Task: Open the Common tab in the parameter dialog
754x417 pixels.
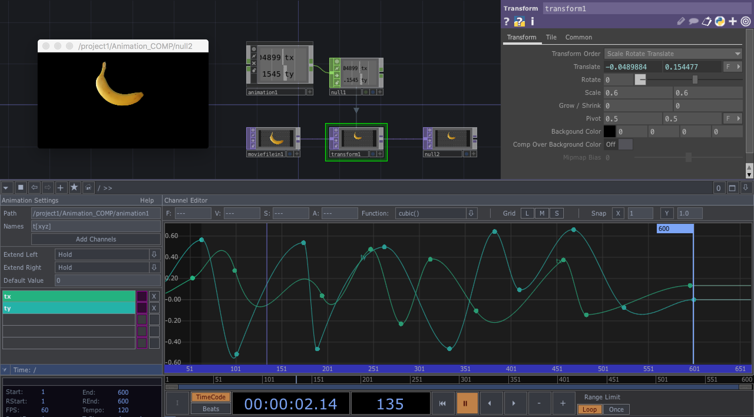Action: [578, 37]
